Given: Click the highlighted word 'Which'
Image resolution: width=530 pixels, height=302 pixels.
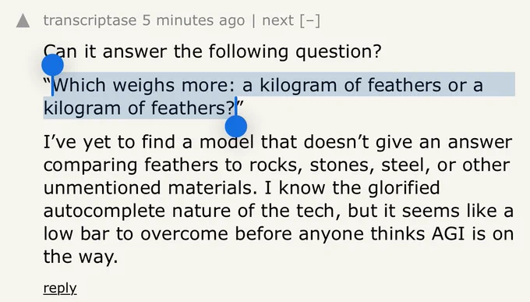Looking at the screenshot, I should 79,85.
